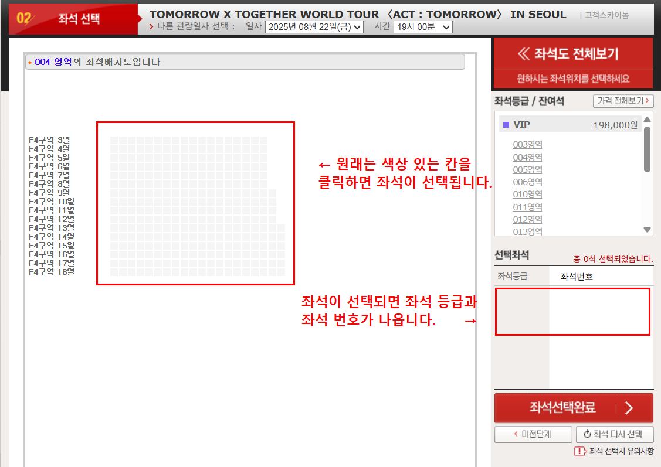Screen dimensions: 661x467
Task: Click the seat grade list scrollbar thumb
Action: pyautogui.click(x=647, y=149)
